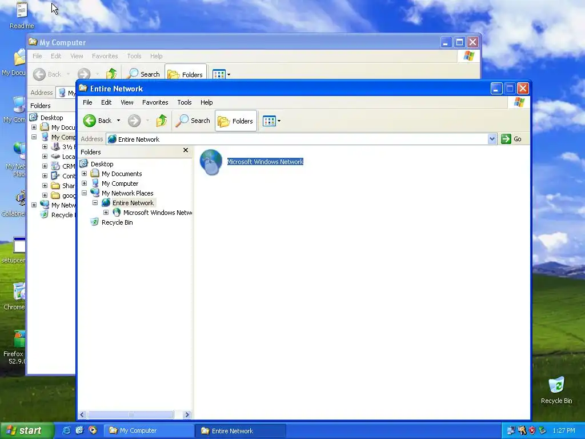This screenshot has height=439, width=585.
Task: Open the File menu in Entire Network
Action: (87, 102)
